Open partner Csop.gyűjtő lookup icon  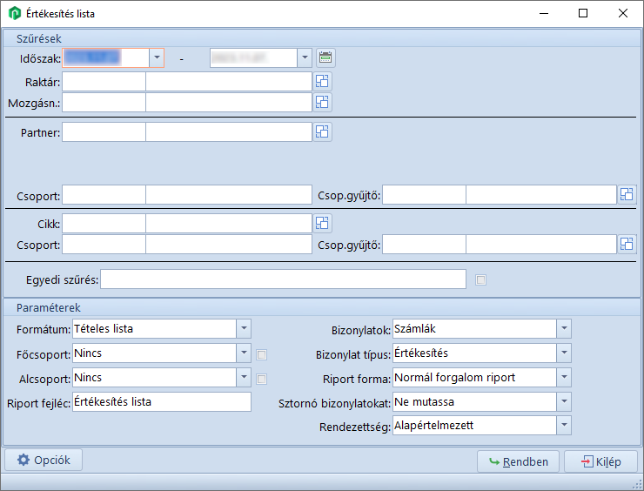(627, 194)
